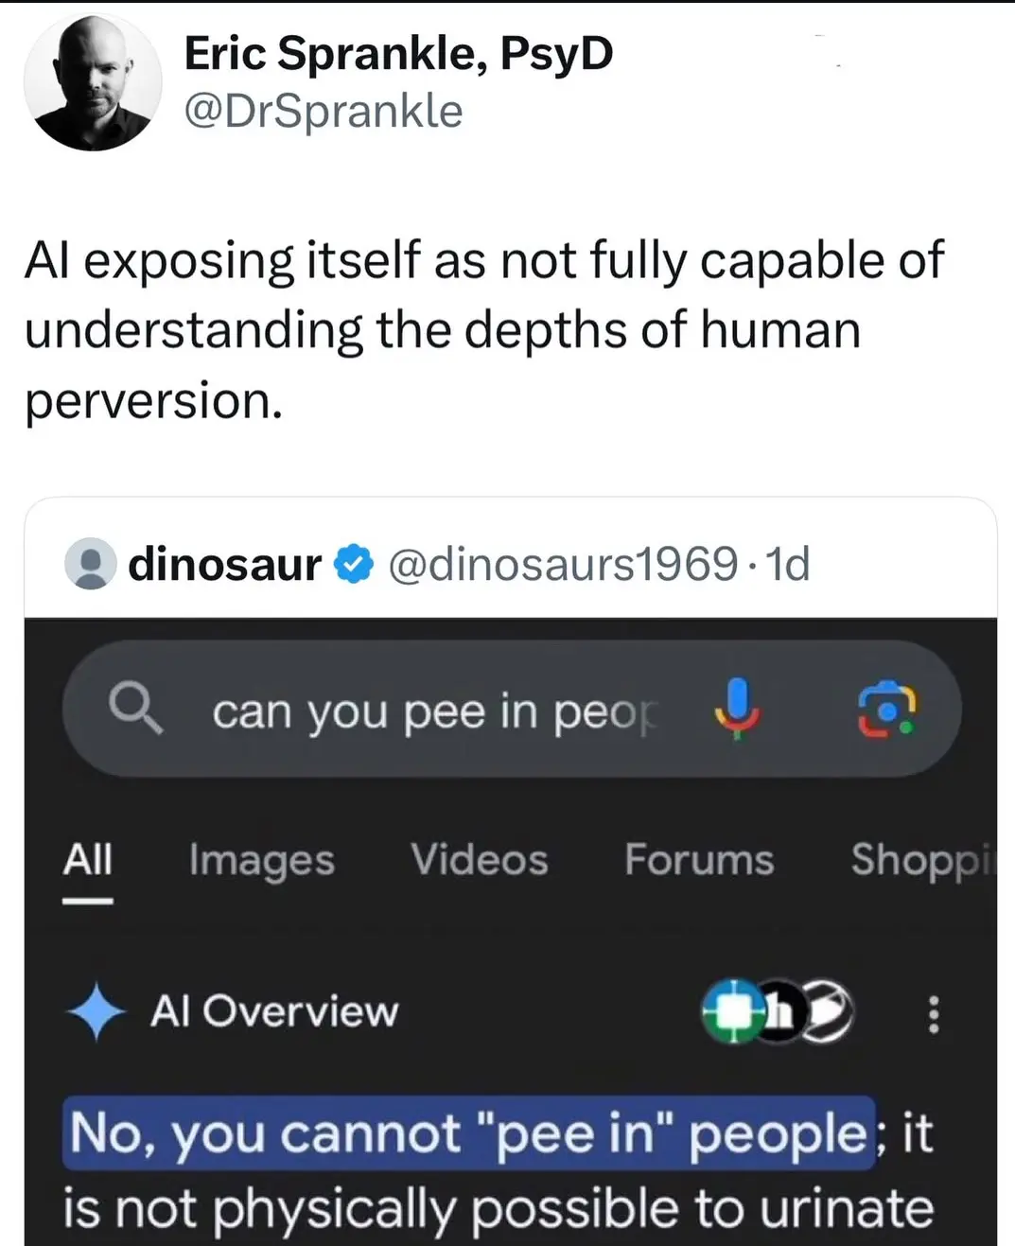Open AI Overview three-dot options menu

click(933, 1013)
